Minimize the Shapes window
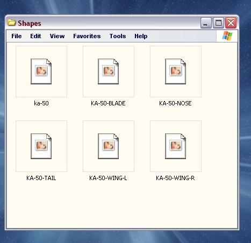The height and width of the screenshot is (243, 251). coord(206,23)
